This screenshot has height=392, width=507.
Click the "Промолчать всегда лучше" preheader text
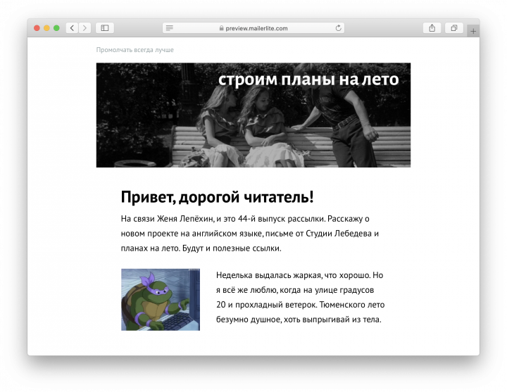click(134, 50)
